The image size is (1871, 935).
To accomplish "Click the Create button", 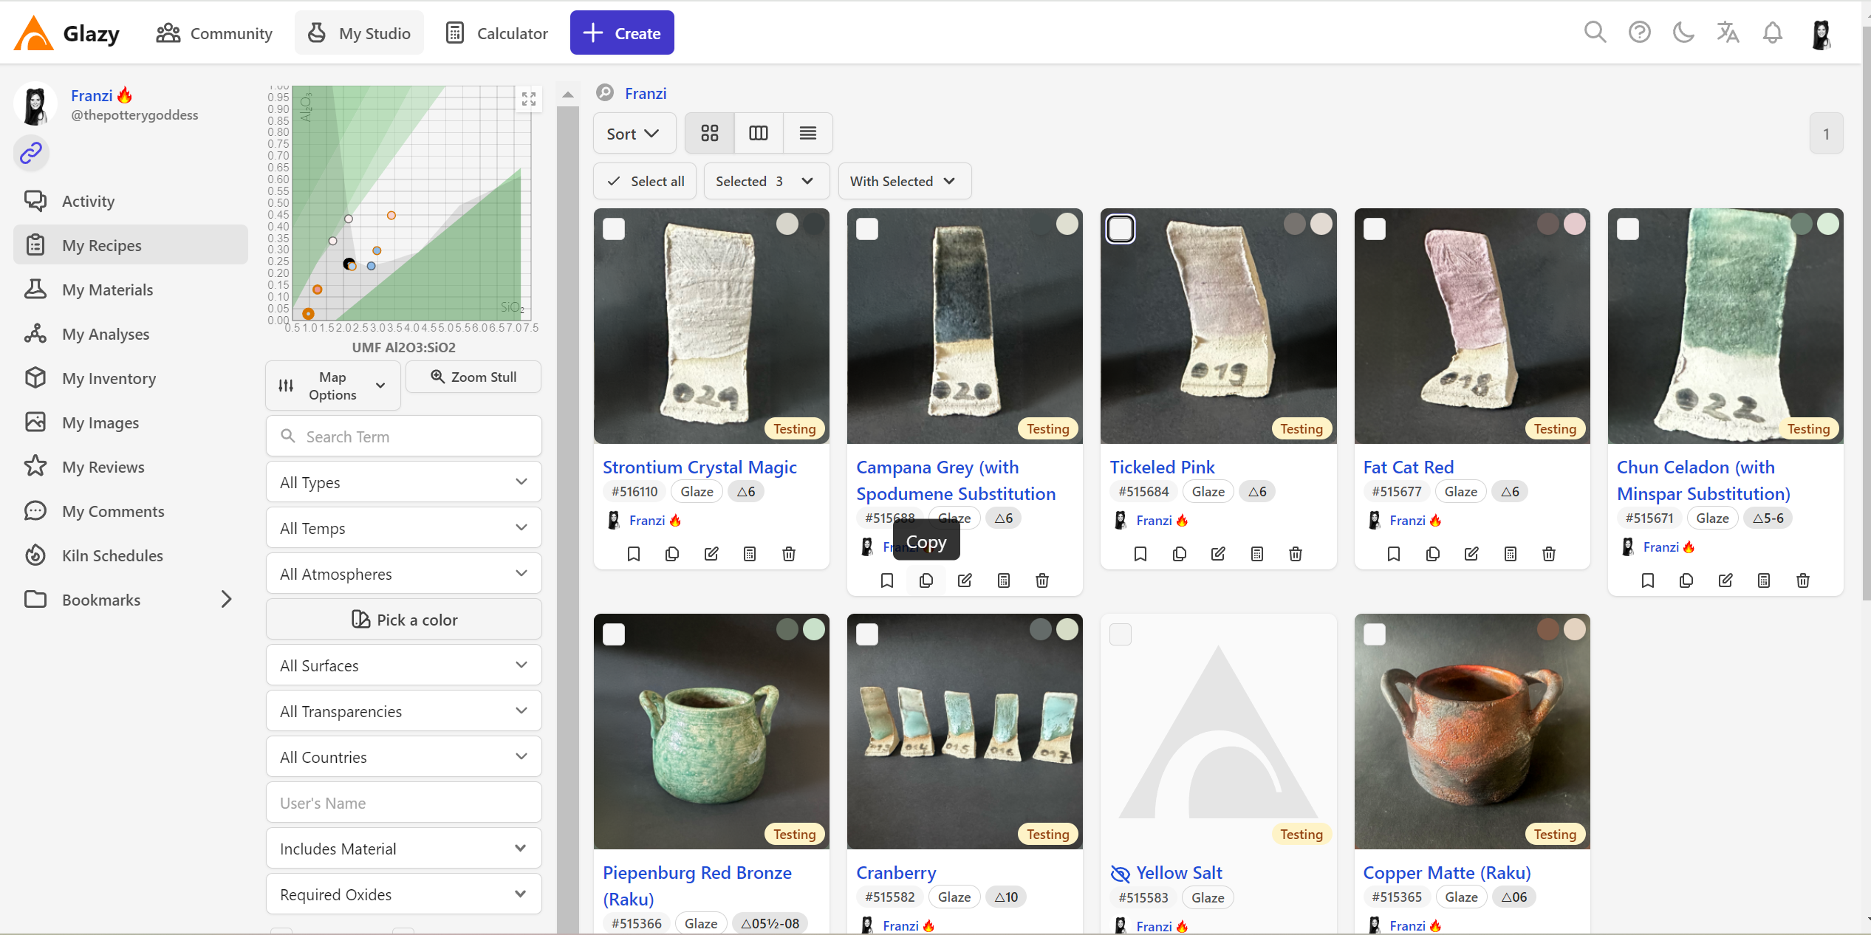I will click(x=621, y=33).
